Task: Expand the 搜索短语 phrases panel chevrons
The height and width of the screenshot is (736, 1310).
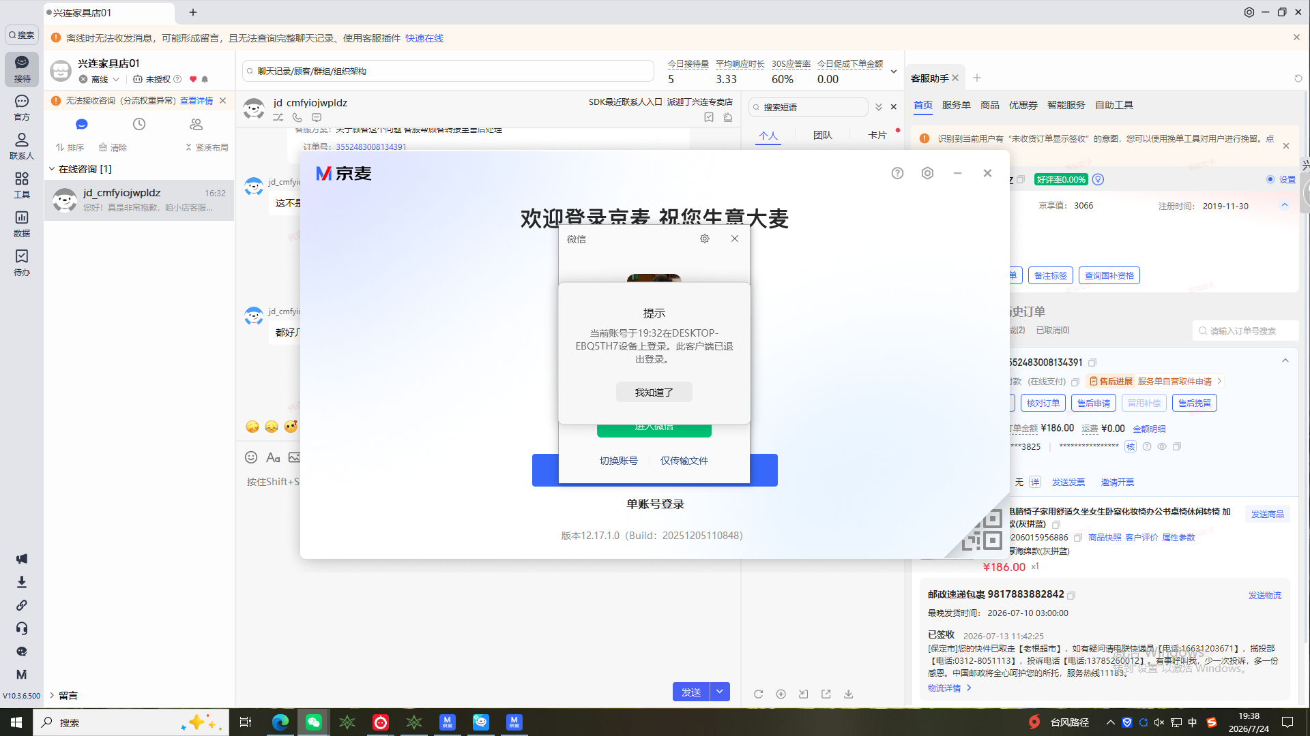Action: pyautogui.click(x=879, y=107)
